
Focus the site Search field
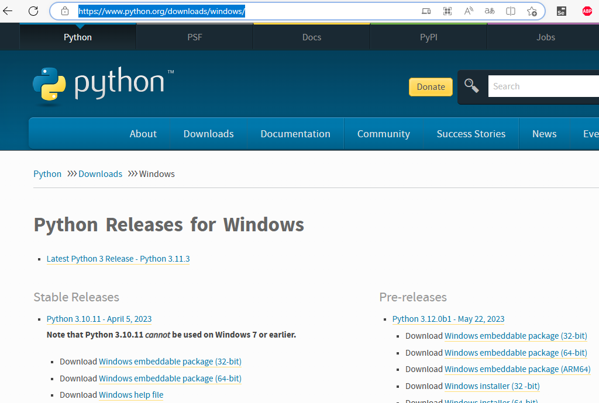(x=543, y=86)
